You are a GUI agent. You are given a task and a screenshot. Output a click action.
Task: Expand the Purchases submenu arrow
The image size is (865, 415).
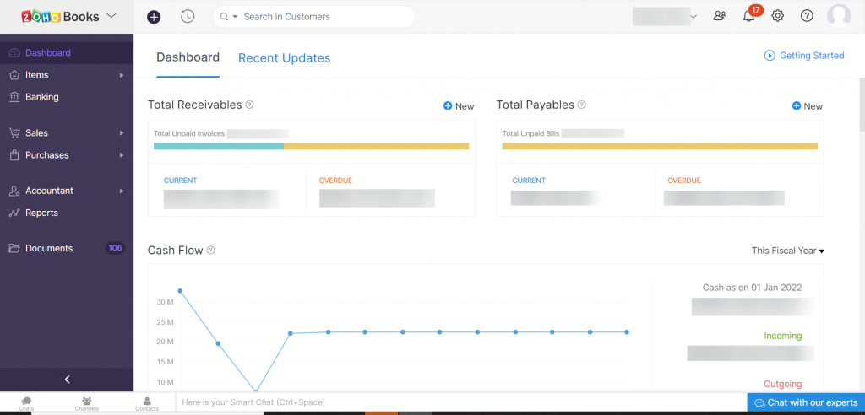click(x=122, y=155)
